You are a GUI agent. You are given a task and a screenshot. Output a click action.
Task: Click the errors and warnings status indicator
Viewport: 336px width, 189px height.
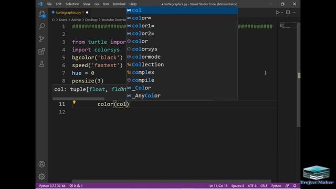click(x=76, y=186)
